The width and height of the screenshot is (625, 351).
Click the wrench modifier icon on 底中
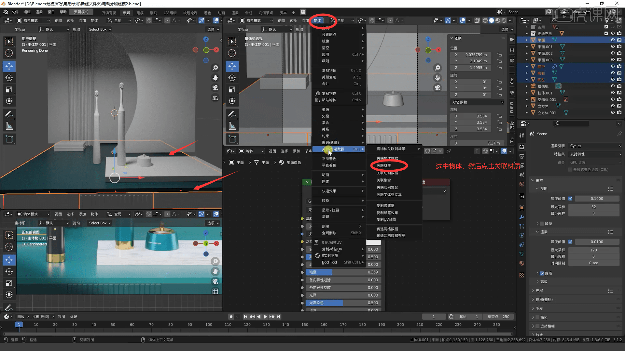[554, 66]
